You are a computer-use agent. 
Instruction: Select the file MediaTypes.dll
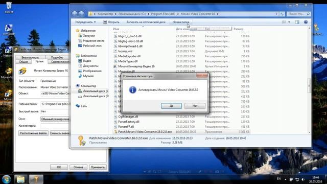click(x=128, y=61)
